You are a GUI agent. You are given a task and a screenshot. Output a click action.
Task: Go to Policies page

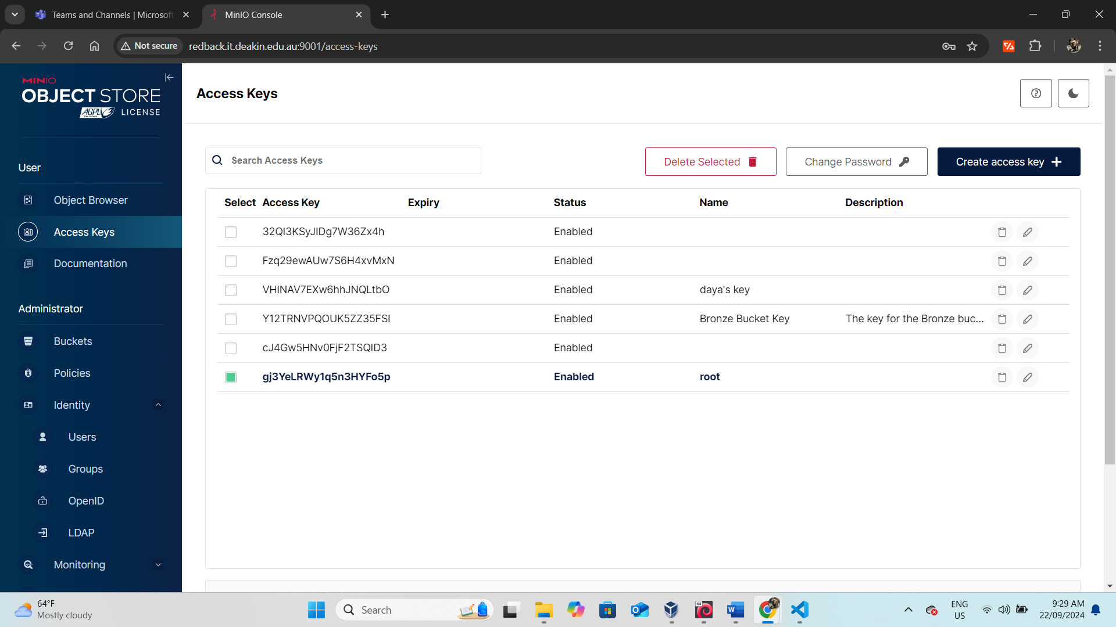[x=91, y=373]
